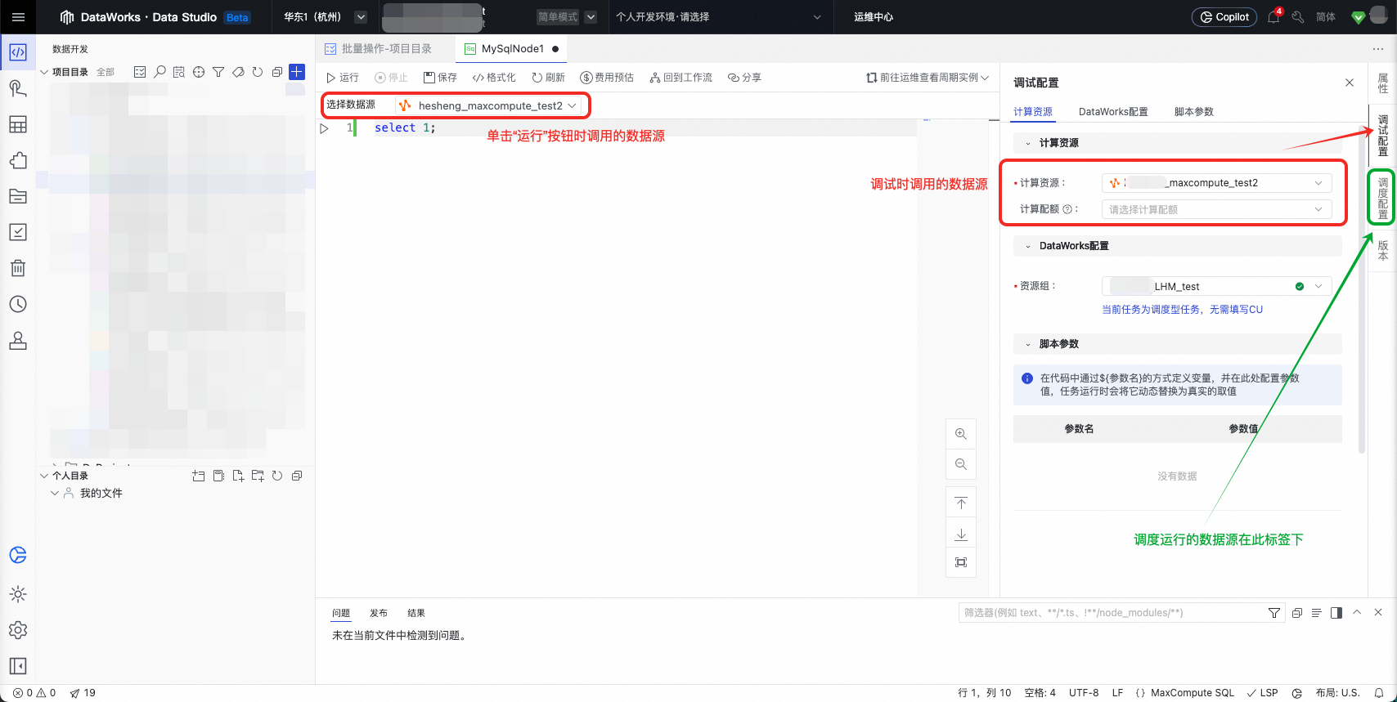Screen dimensions: 1397x702
Task: Open the compute resource dropdown
Action: tap(1216, 183)
